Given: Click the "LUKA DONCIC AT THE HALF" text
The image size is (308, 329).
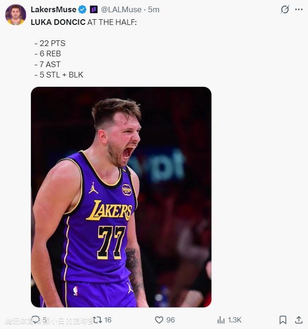Looking at the screenshot, I should pyautogui.click(x=83, y=22).
